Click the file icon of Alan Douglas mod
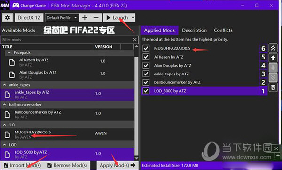 (12, 74)
